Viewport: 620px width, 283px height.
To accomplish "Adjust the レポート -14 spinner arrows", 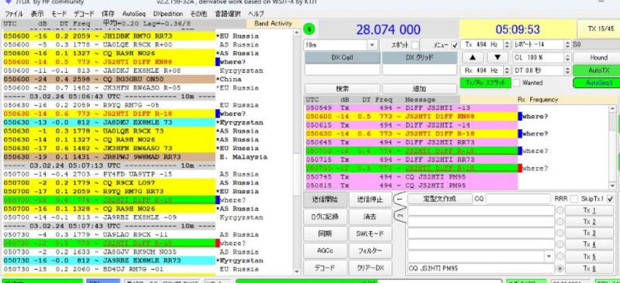I will (x=568, y=45).
